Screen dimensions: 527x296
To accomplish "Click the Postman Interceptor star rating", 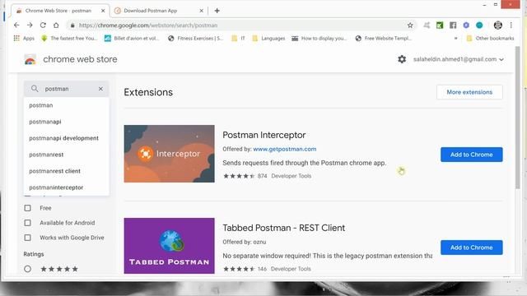I will (239, 176).
